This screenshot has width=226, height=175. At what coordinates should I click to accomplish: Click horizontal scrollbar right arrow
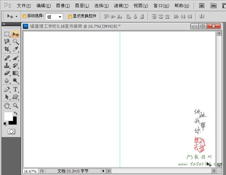[214, 171]
